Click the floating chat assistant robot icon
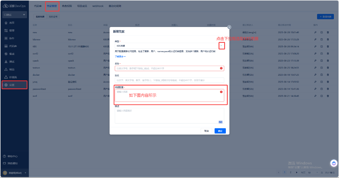The height and width of the screenshot is (178, 339). pyautogui.click(x=334, y=163)
